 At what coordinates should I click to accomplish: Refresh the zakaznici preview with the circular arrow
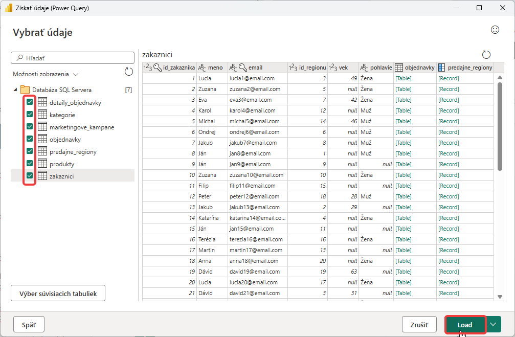[486, 55]
